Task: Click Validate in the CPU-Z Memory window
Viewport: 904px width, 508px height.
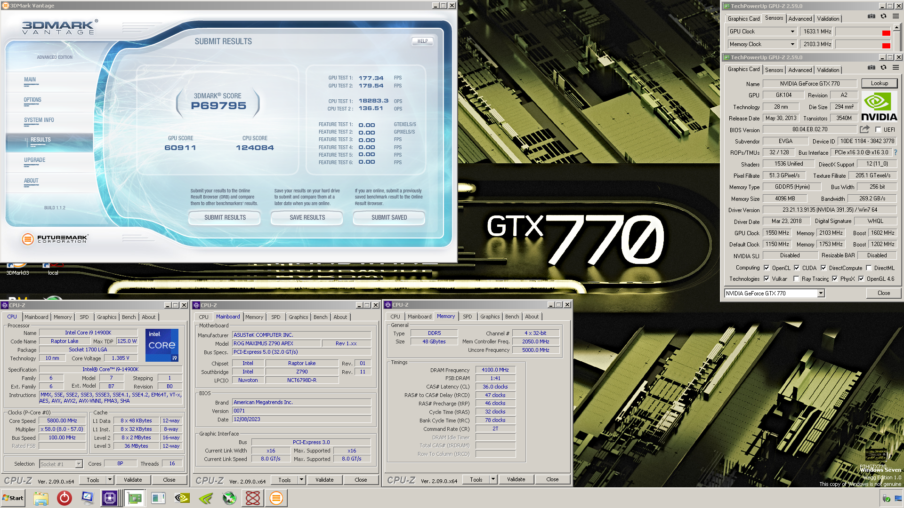Action: (x=516, y=479)
